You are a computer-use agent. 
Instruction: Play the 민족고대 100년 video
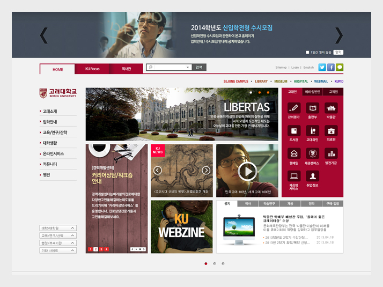248,172
